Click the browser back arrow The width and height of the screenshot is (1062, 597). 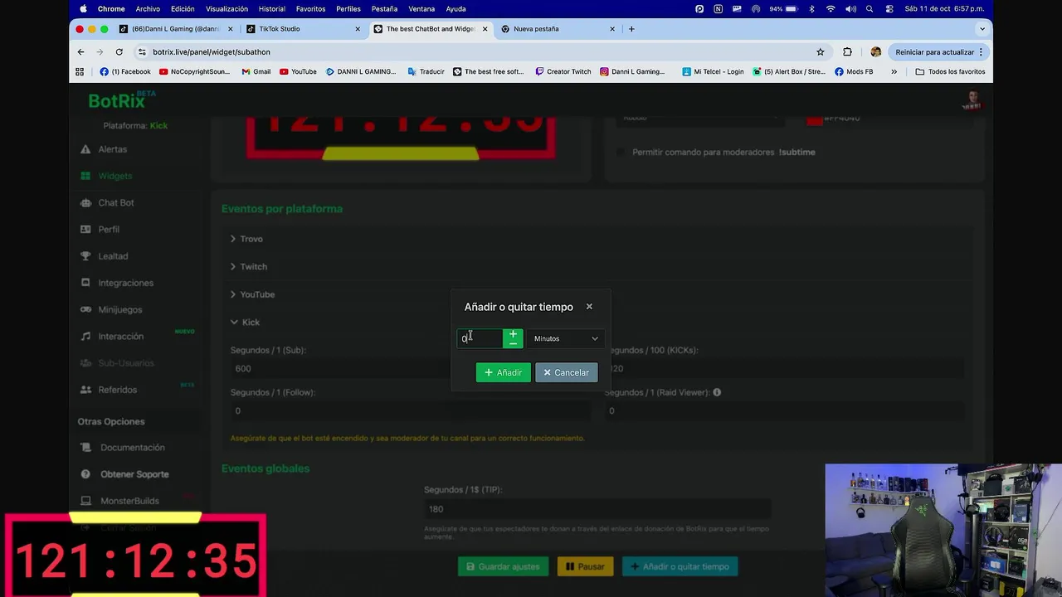coord(80,51)
